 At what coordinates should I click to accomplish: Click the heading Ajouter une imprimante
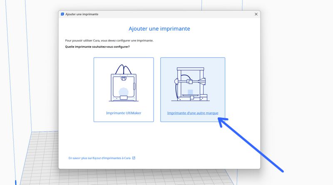[159, 29]
